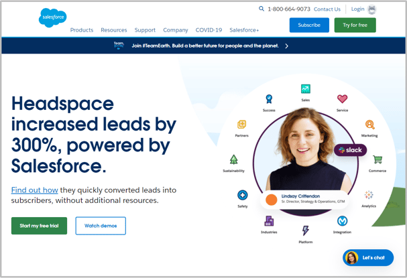Click the Contact Us link
The height and width of the screenshot is (278, 407).
click(x=327, y=9)
